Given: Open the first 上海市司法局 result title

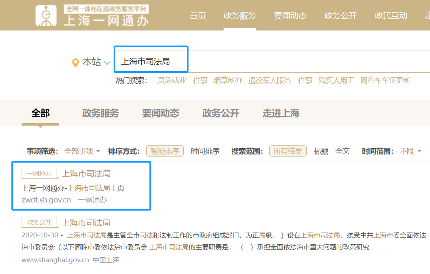Looking at the screenshot, I should coord(86,174).
